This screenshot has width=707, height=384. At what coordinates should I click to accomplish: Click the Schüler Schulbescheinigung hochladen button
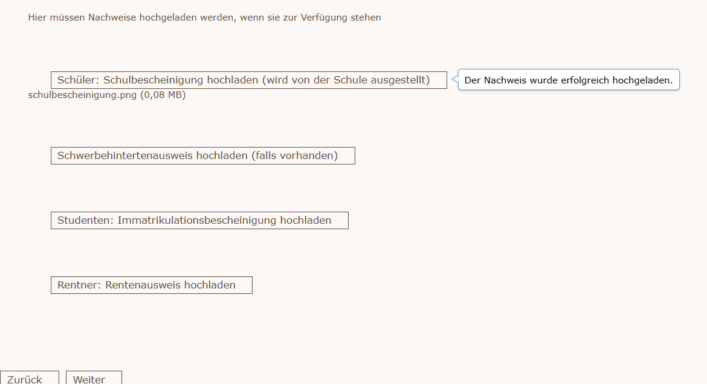pyautogui.click(x=248, y=80)
